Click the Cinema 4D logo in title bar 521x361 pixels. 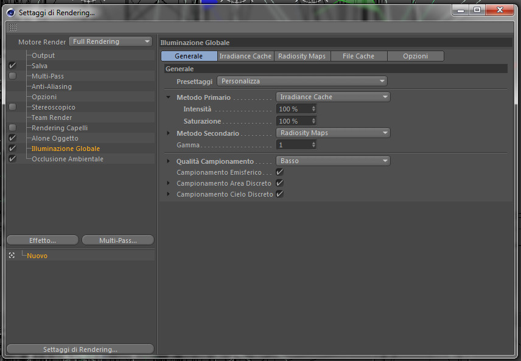(x=11, y=13)
